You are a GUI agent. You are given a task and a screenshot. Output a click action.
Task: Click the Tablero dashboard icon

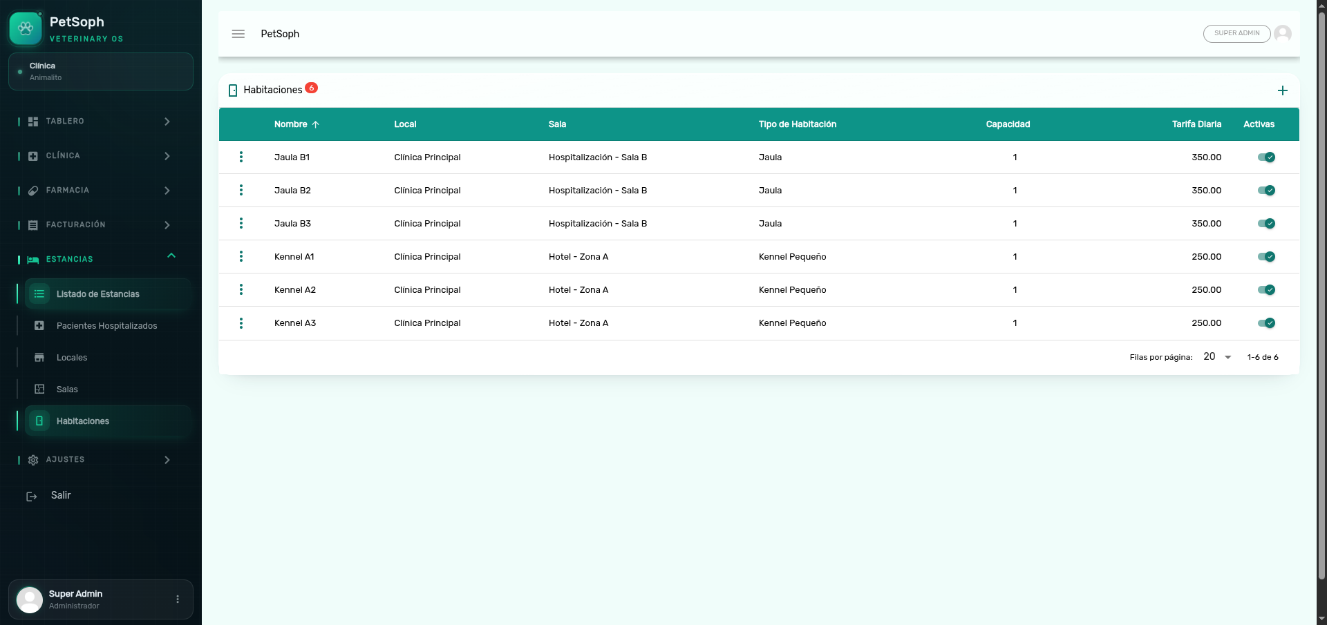coord(33,122)
